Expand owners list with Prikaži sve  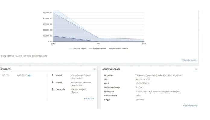click(89, 98)
